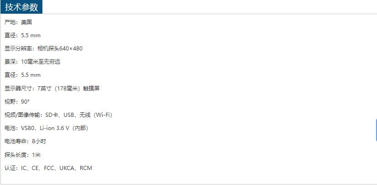This screenshot has height=185, width=377.
Task: Click the Wi-Fi text in the transfer line
Action: click(x=103, y=115)
